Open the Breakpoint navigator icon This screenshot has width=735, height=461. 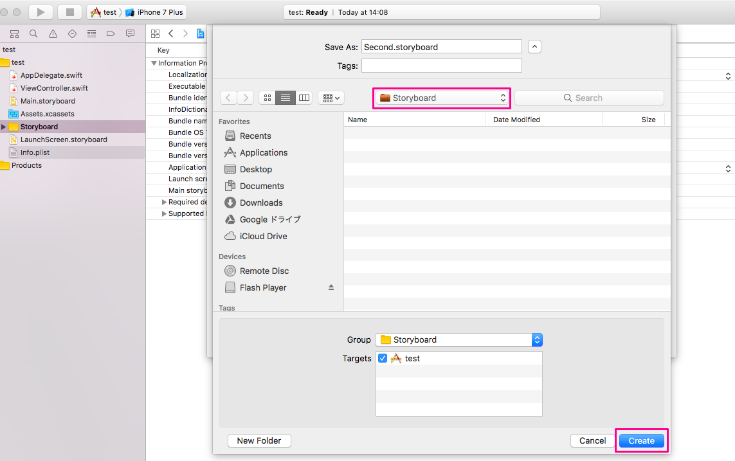71,33
